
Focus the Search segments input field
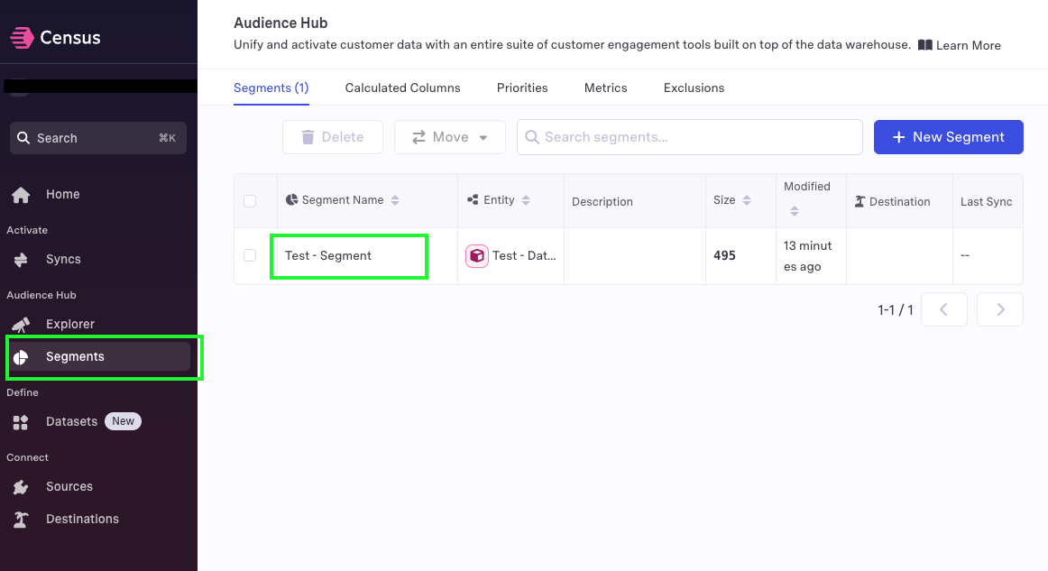pyautogui.click(x=690, y=137)
